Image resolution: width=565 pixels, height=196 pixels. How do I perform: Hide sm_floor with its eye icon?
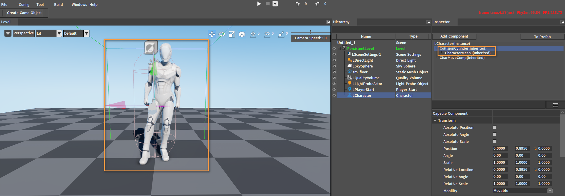pos(334,72)
